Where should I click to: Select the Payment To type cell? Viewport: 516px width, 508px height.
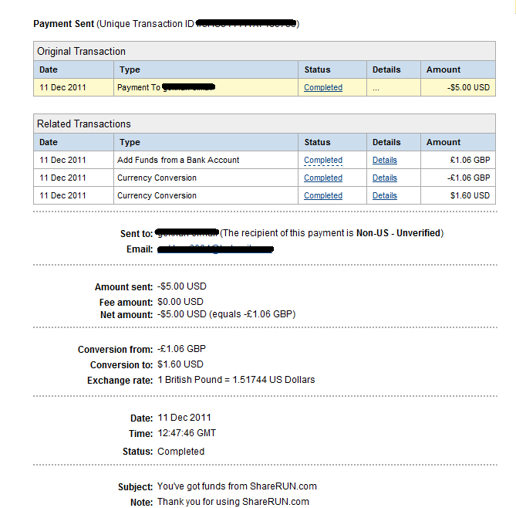166,87
